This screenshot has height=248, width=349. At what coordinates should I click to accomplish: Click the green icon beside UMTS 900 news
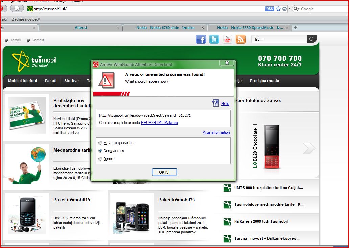227,188
